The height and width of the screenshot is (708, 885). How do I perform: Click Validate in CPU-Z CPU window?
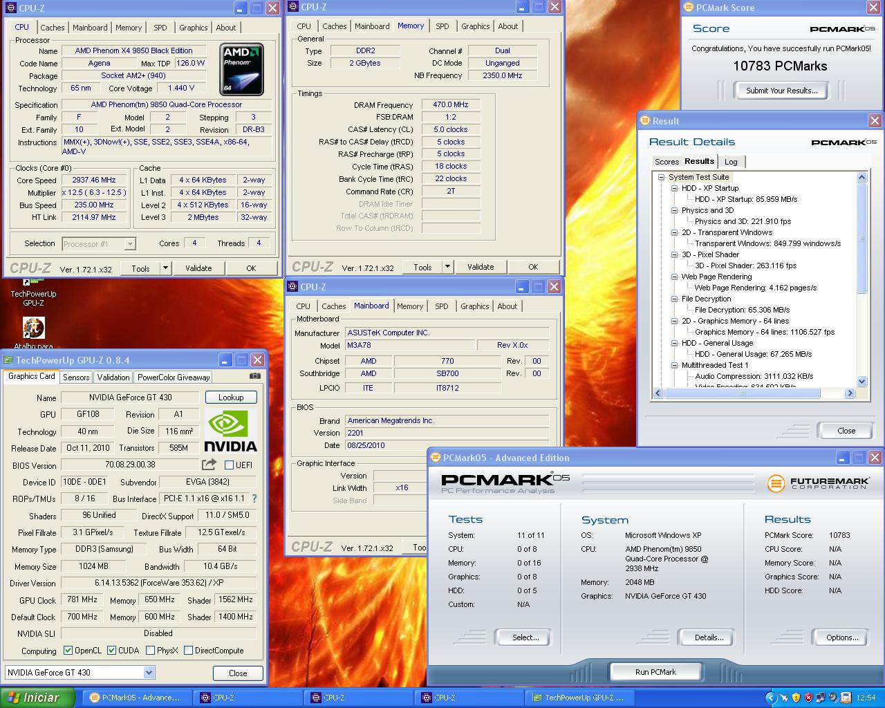198,268
